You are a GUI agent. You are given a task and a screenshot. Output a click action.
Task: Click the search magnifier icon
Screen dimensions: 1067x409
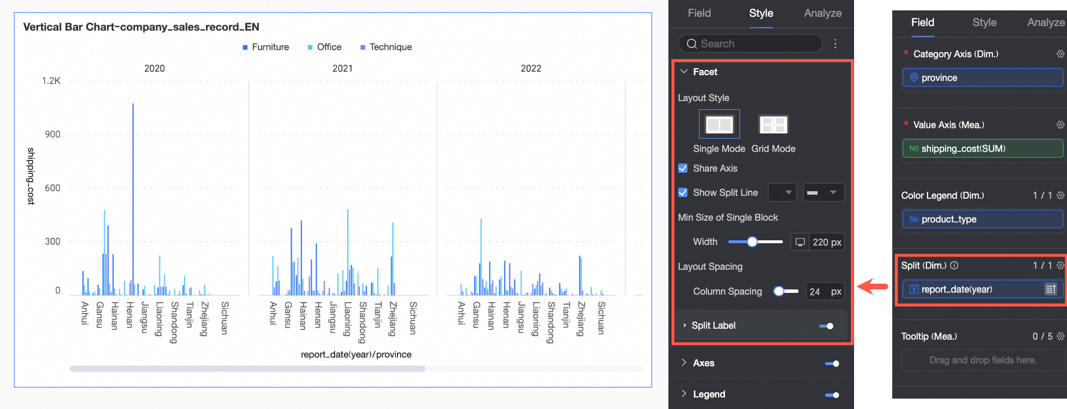pyautogui.click(x=691, y=44)
